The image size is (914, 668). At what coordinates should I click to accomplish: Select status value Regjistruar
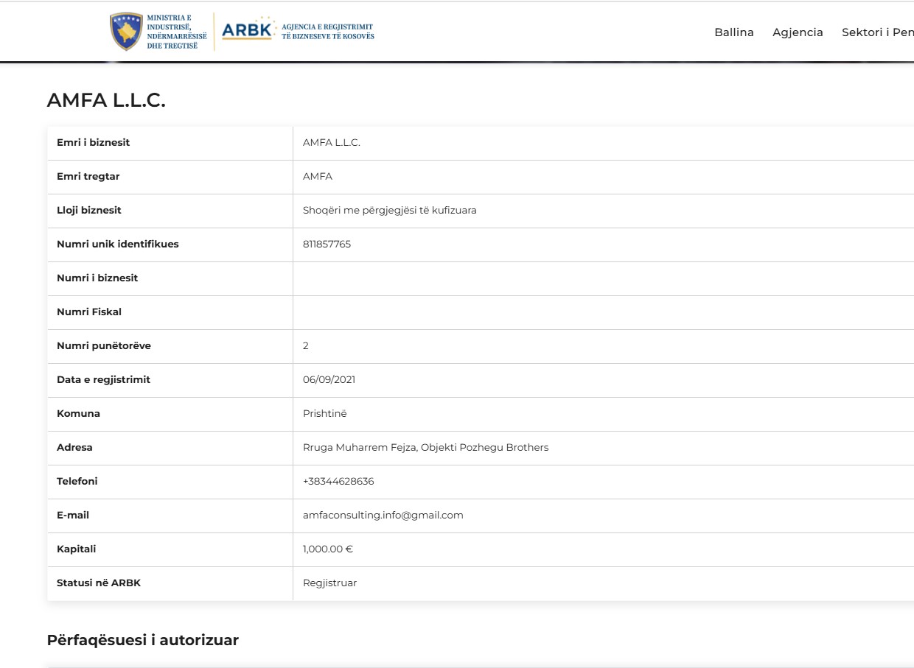pyautogui.click(x=329, y=583)
